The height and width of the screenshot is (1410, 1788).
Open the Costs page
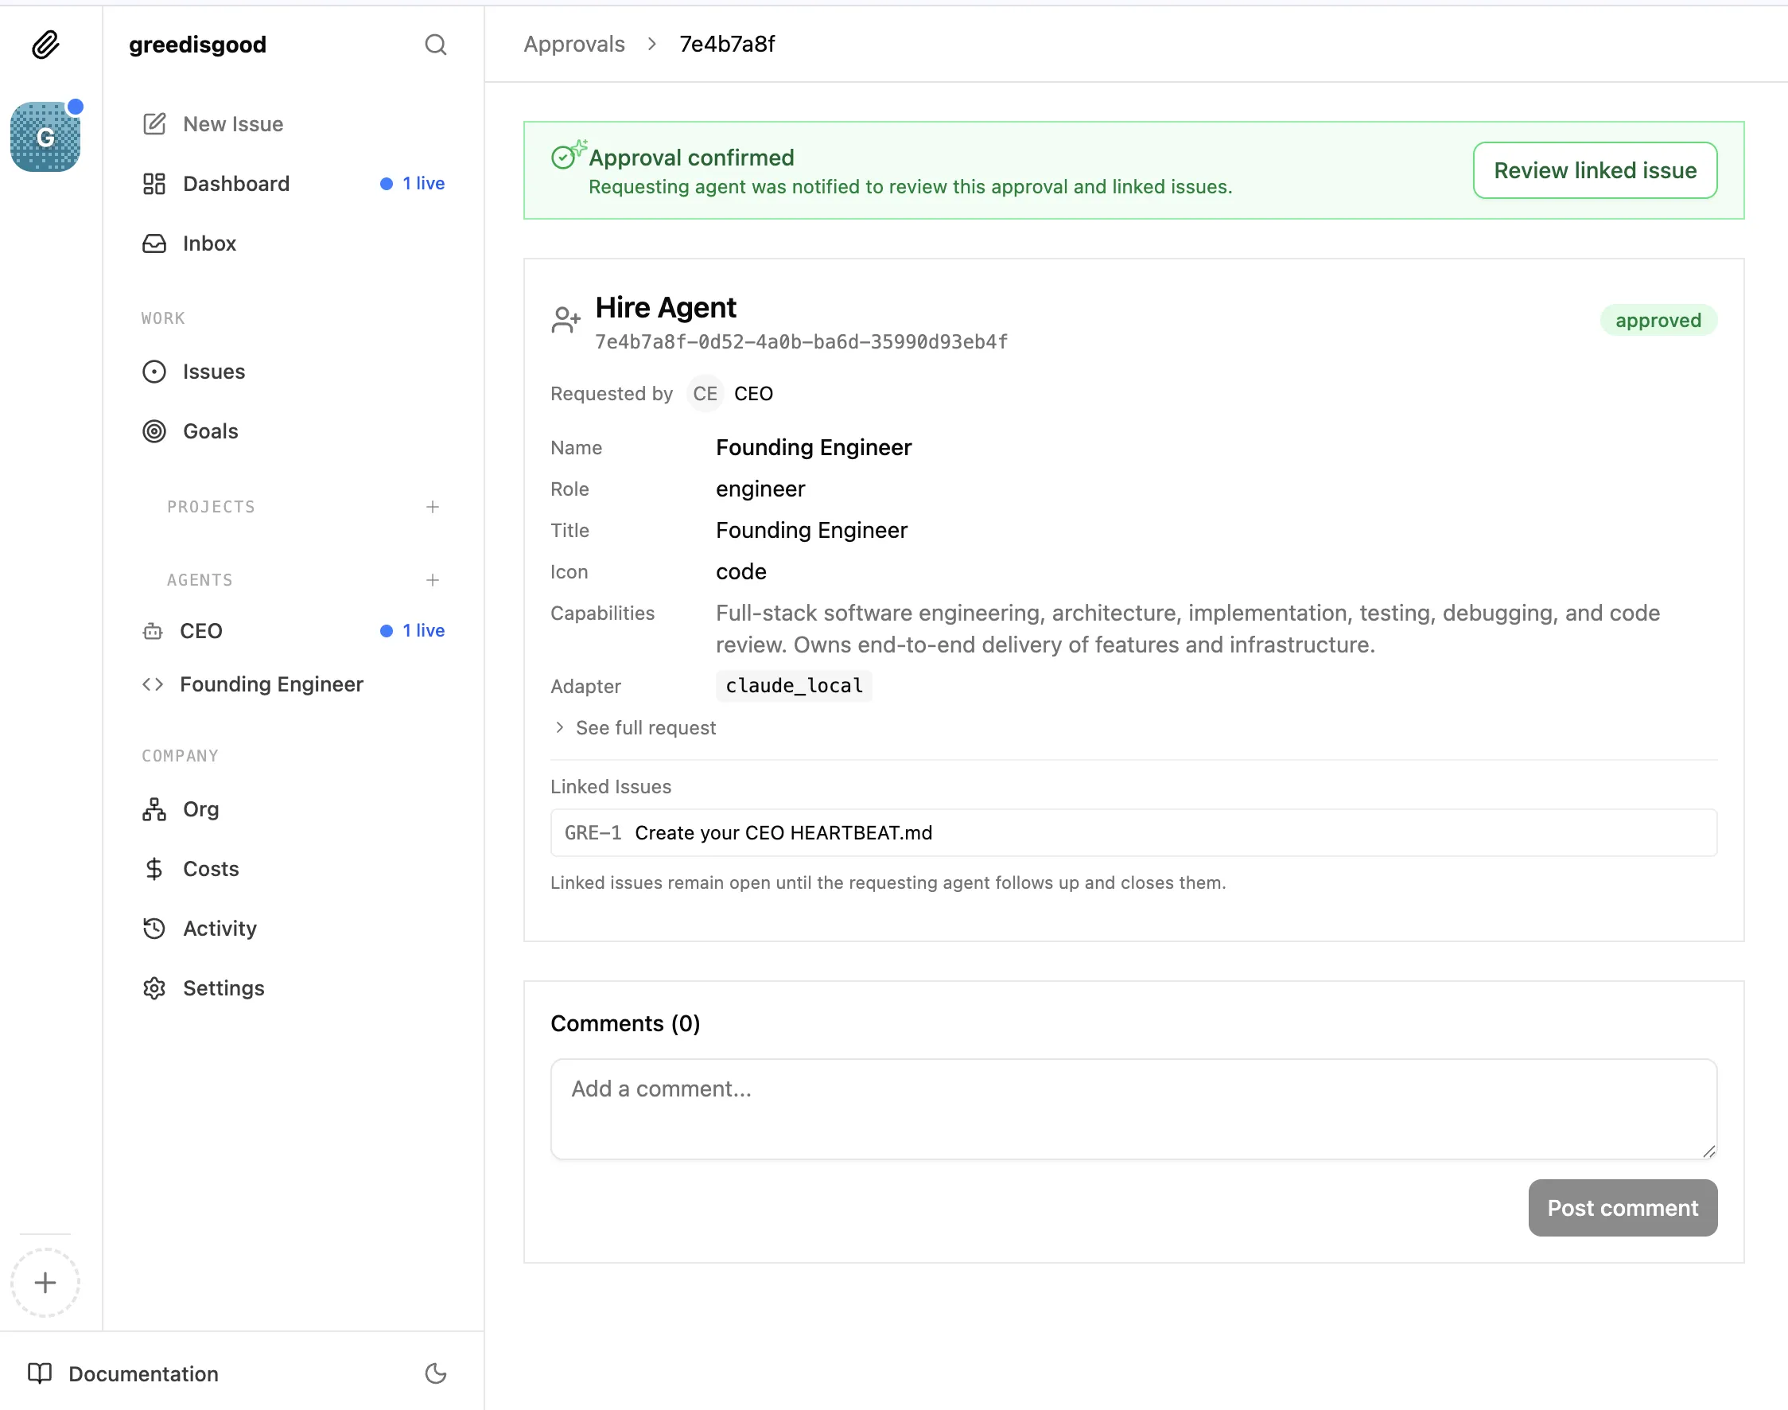pyautogui.click(x=211, y=868)
